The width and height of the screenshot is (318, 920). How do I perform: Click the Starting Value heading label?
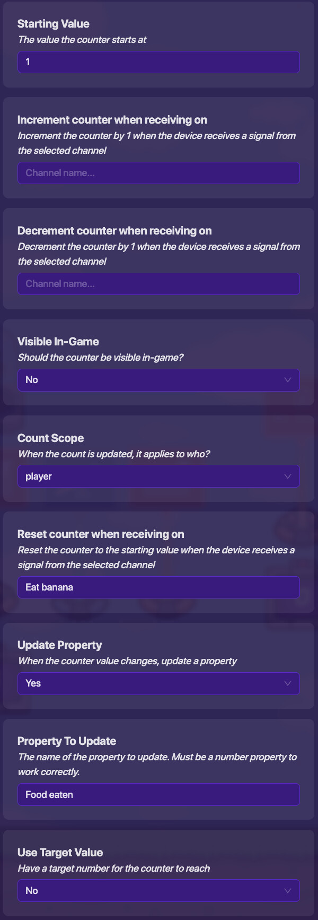(x=53, y=24)
